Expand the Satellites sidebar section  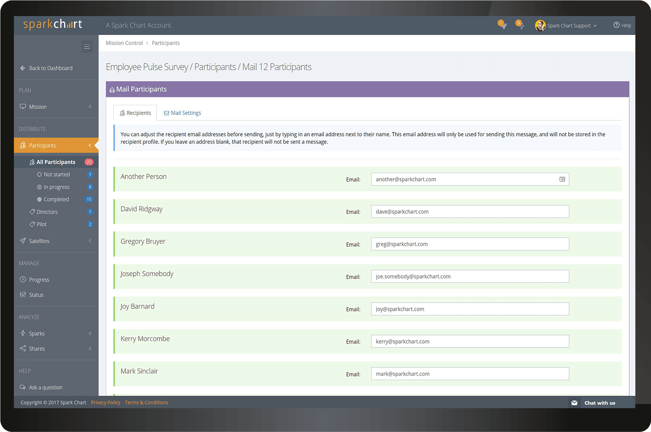coord(39,241)
